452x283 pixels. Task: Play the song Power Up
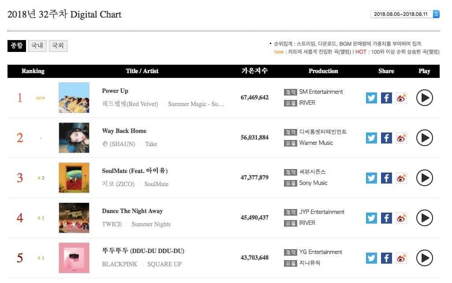pyautogui.click(x=424, y=98)
